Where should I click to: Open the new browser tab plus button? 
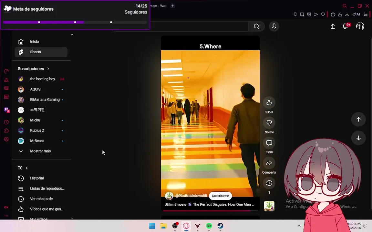pos(173,6)
